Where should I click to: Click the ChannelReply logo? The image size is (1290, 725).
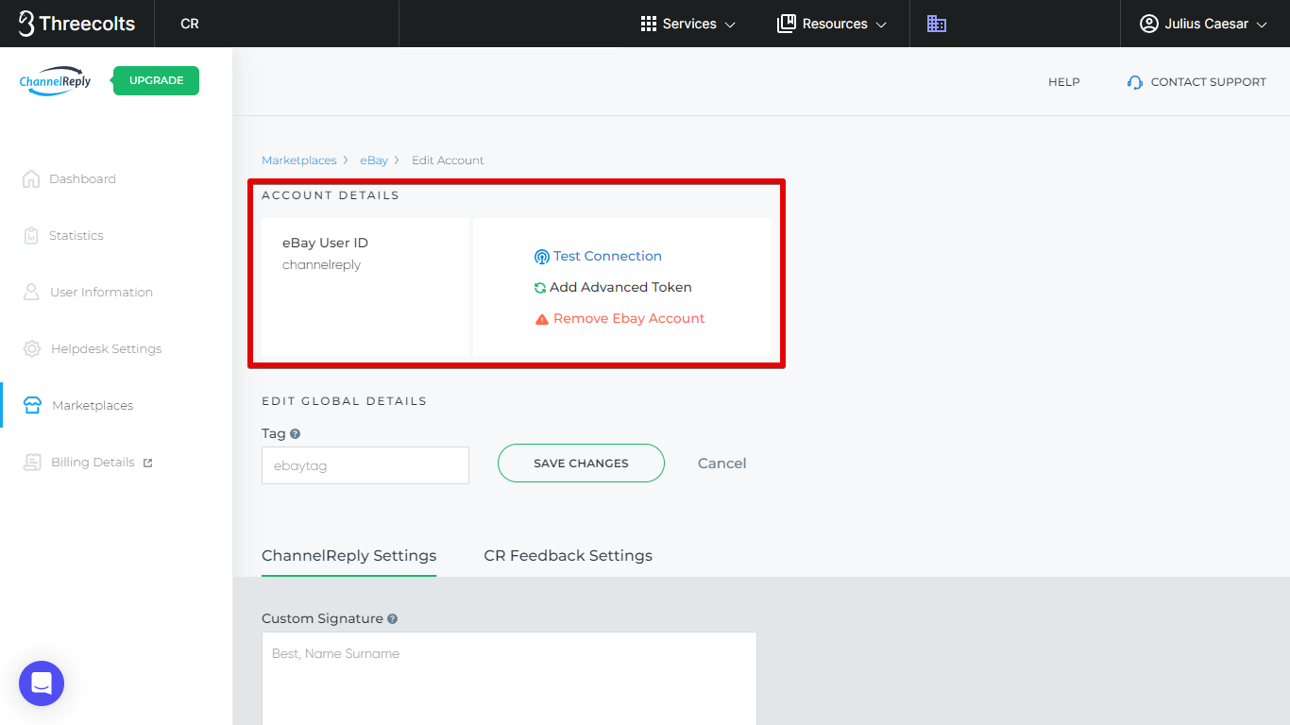tap(56, 81)
